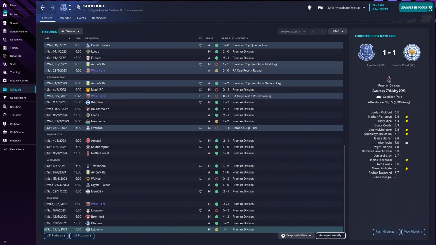This screenshot has width=436, height=245.
Task: Open the Club Info sidebar icon
Action: pyautogui.click(x=5, y=124)
